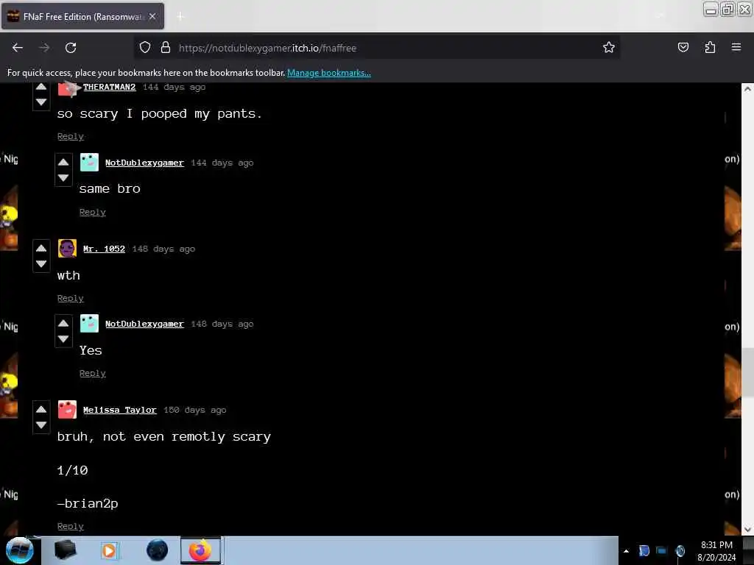Reply to 'so scary I pooped my pants'

pos(70,136)
